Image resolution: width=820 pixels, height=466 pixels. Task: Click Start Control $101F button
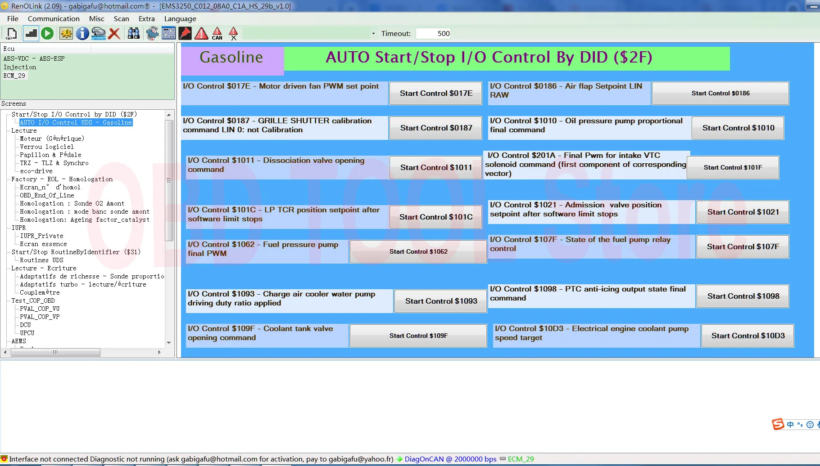pyautogui.click(x=733, y=167)
